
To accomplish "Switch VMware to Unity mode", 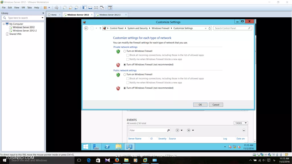I will [102, 8].
